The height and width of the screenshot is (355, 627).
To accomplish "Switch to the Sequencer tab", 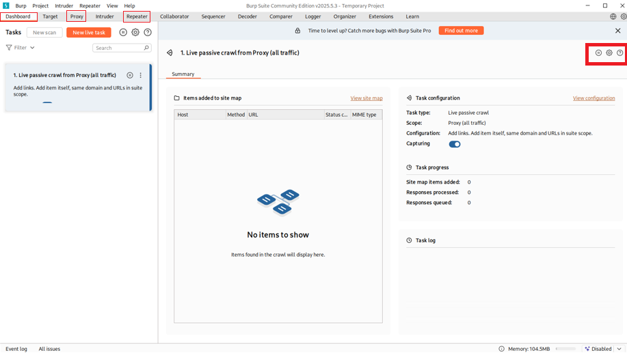I will click(x=213, y=16).
